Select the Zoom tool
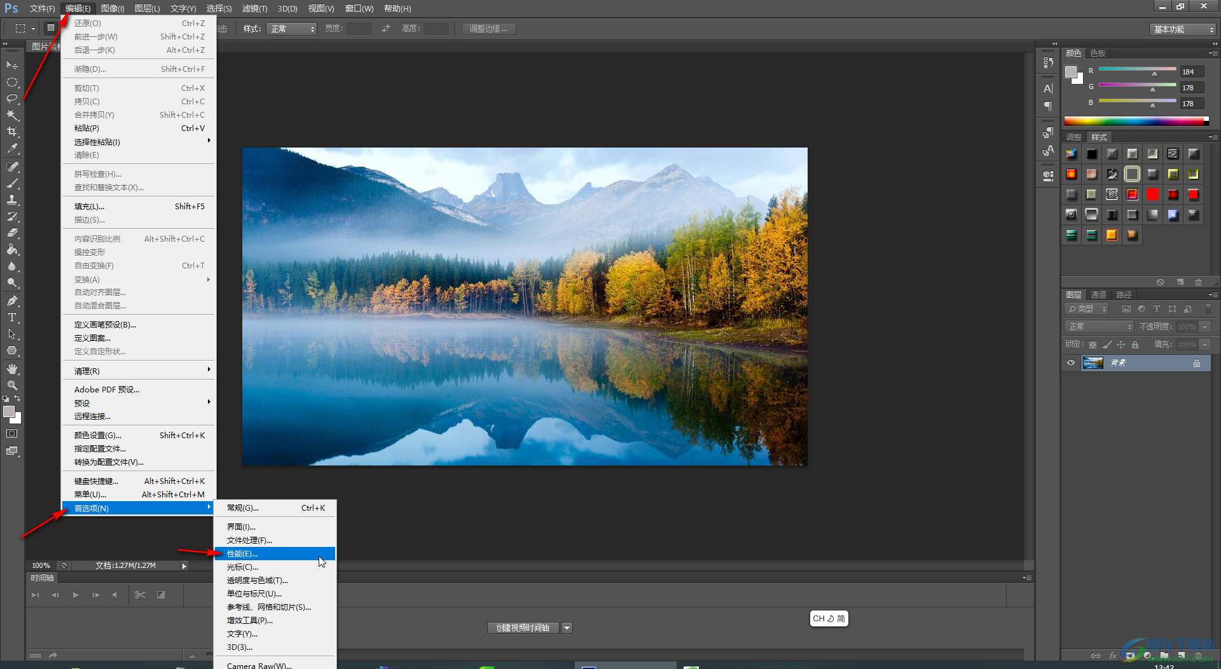Screen dimensions: 1221x669 pyautogui.click(x=12, y=385)
